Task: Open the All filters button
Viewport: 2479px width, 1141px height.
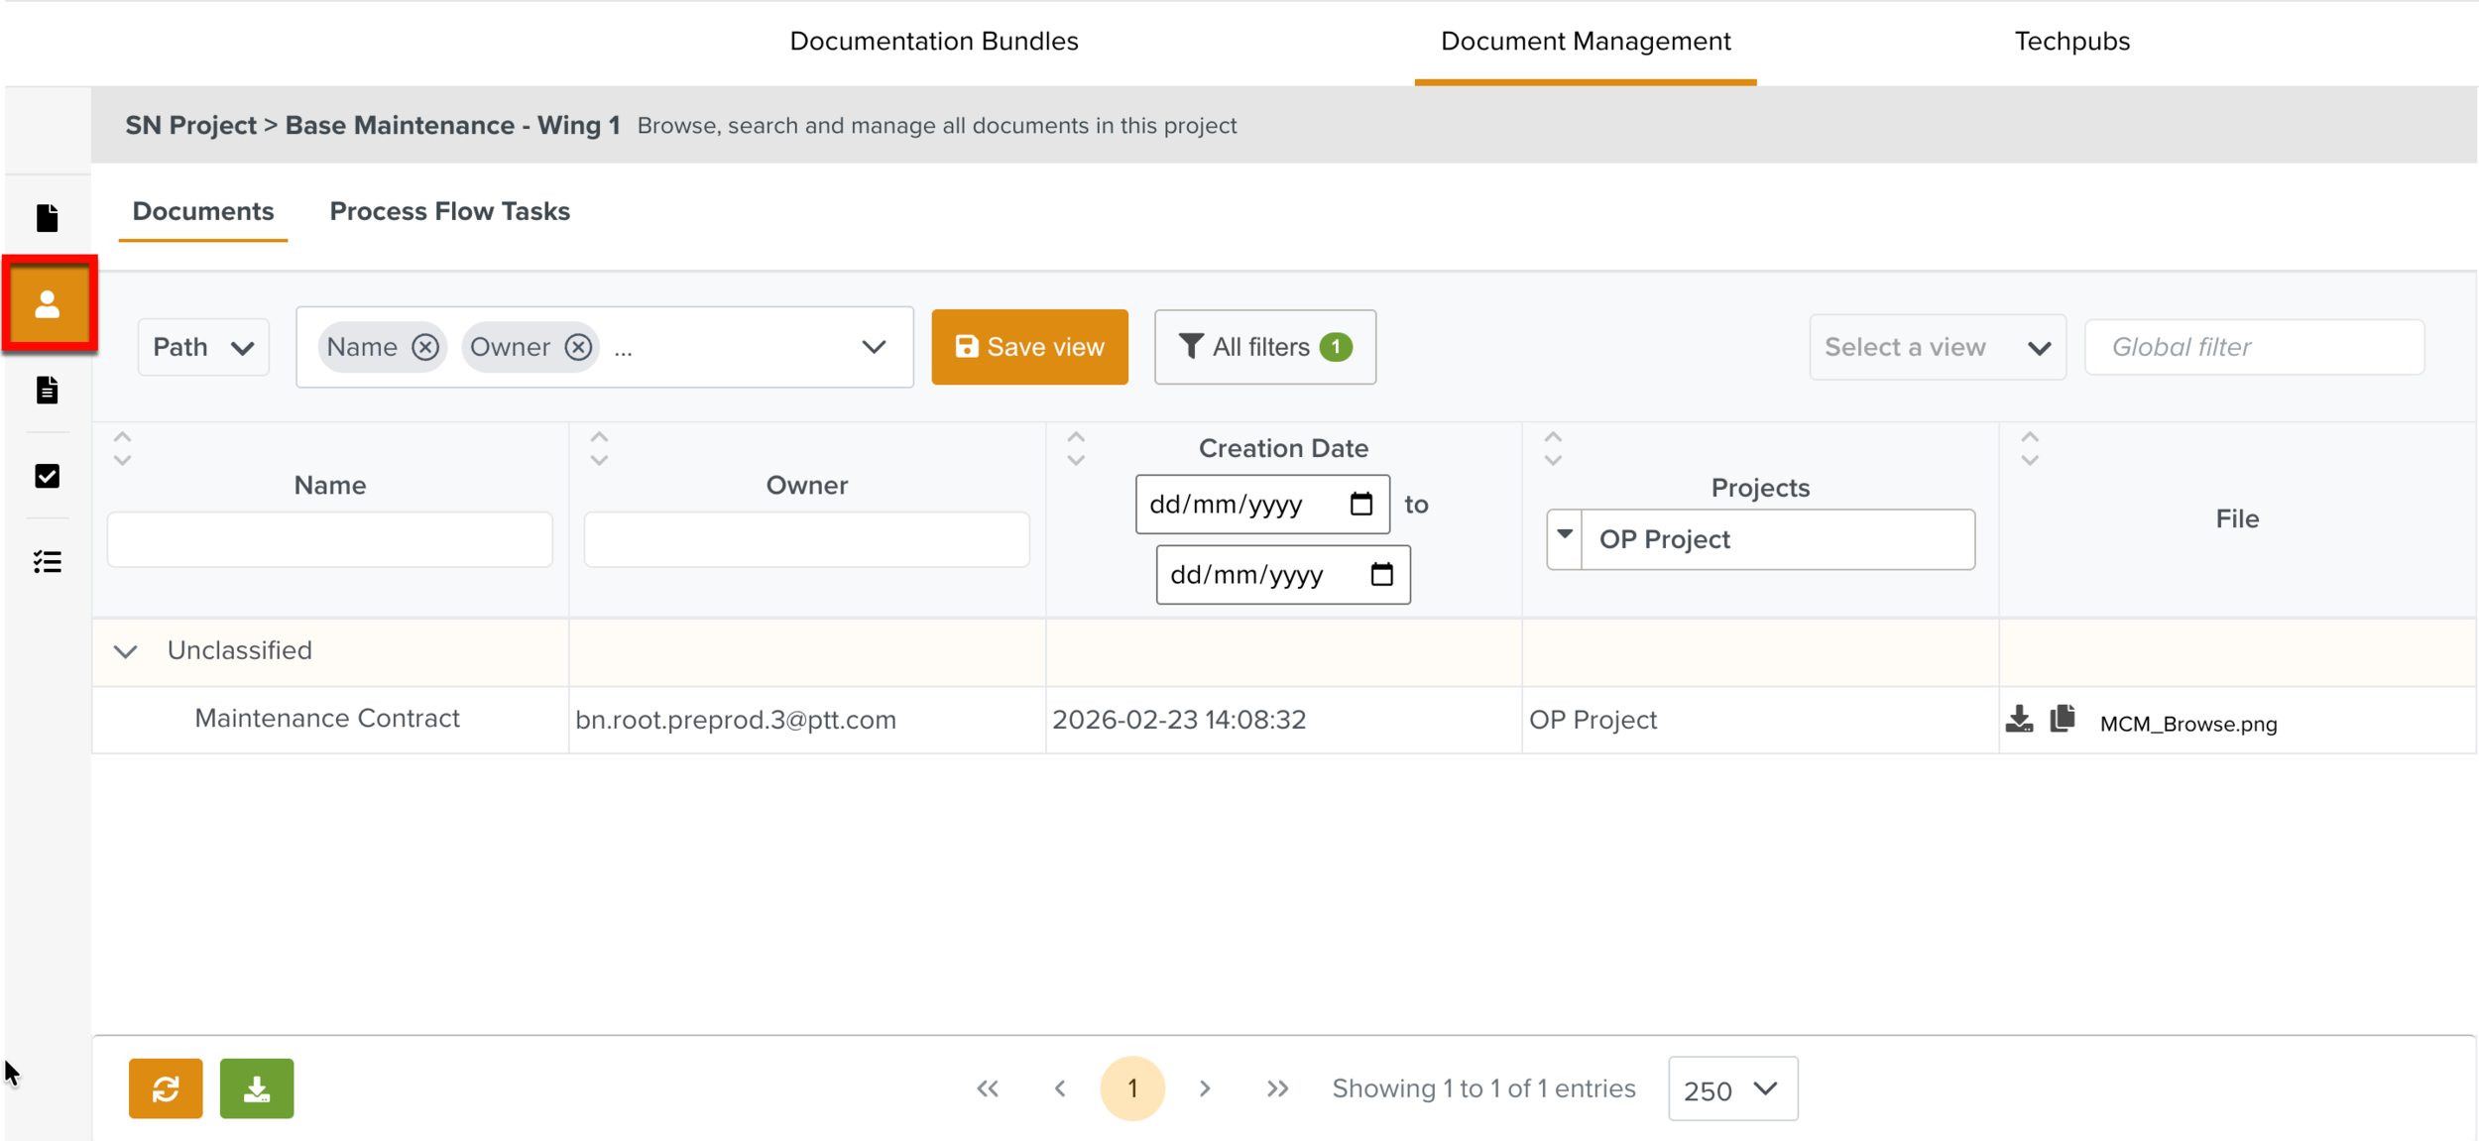Action: 1264,347
